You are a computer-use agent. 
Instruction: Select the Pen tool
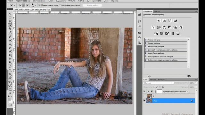[10, 67]
